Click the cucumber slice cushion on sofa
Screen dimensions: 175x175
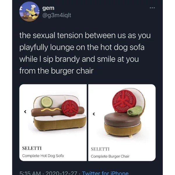(x=47, y=102)
